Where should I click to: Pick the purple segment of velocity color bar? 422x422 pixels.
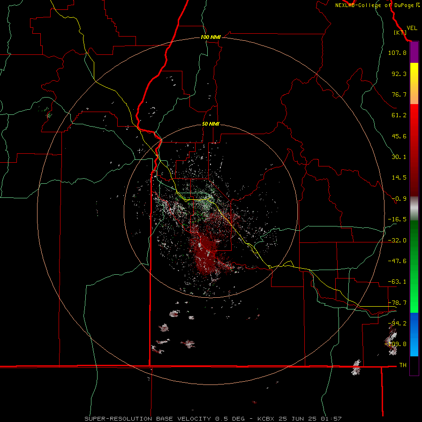tap(414, 53)
